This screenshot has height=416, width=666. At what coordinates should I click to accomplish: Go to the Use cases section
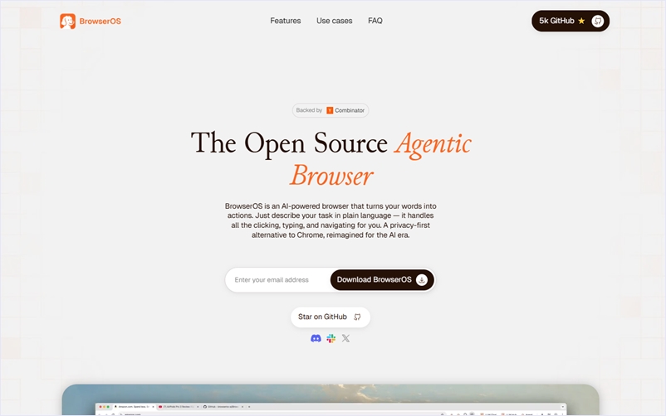click(x=334, y=21)
